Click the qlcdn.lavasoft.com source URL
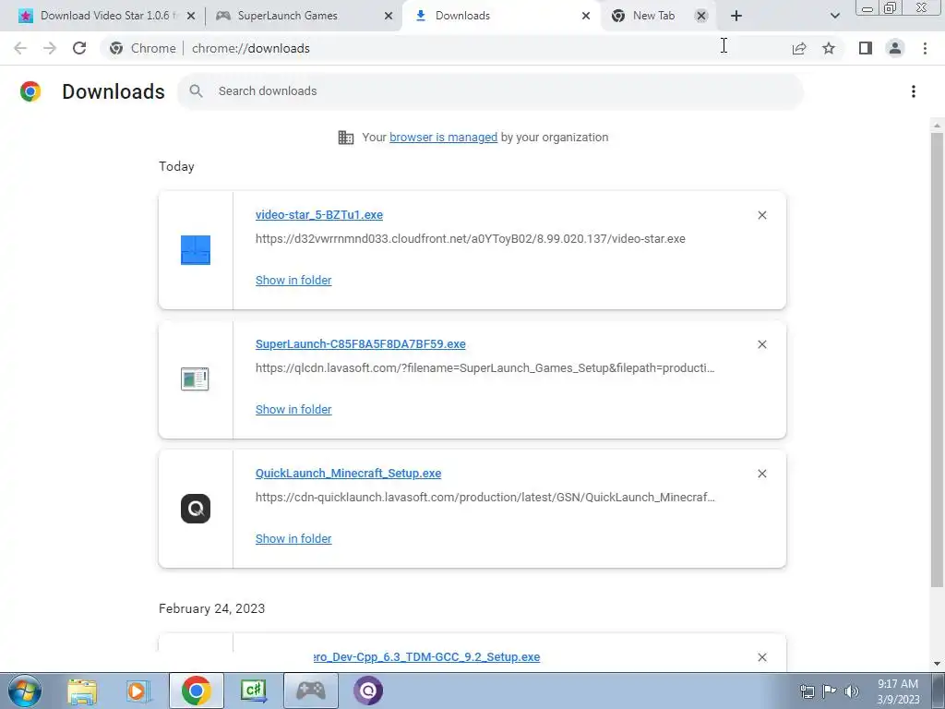Viewport: 945px width, 709px height. click(x=485, y=367)
